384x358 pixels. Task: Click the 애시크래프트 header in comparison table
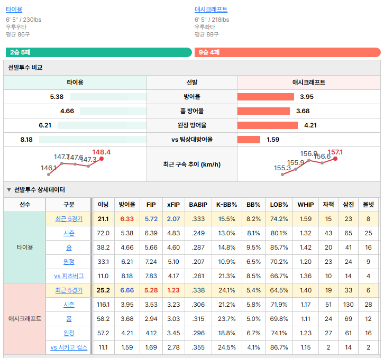(x=309, y=82)
